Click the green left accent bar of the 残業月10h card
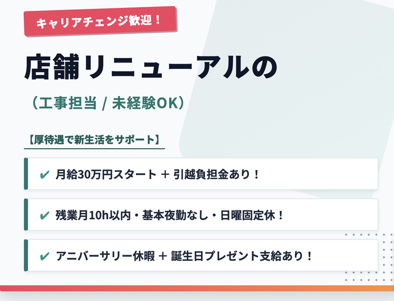This screenshot has width=394, height=301. pyautogui.click(x=25, y=215)
